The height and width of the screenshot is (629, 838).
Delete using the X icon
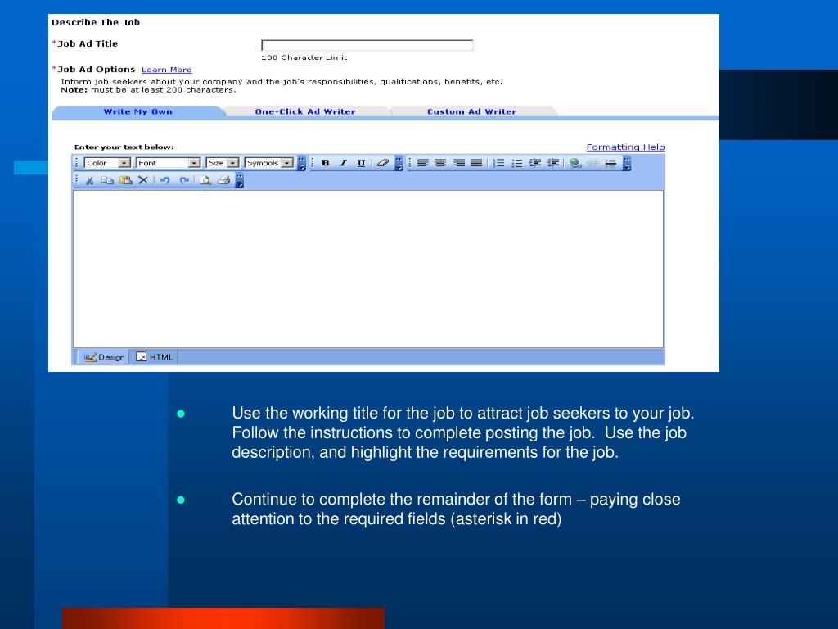pos(143,181)
